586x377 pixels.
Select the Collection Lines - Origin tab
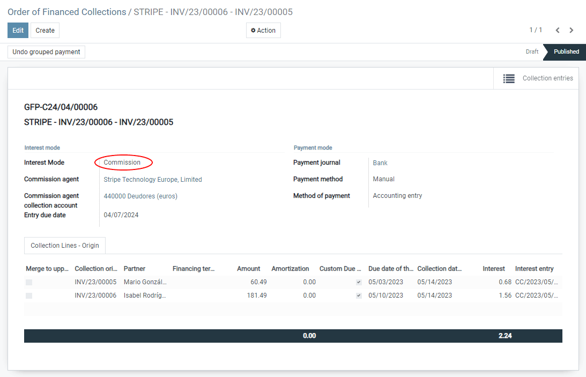[x=65, y=246]
